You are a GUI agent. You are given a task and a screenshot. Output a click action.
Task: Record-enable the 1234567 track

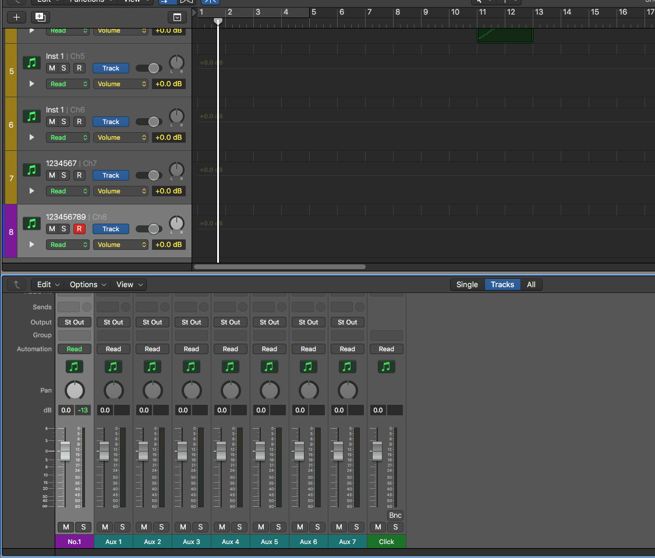pos(79,175)
